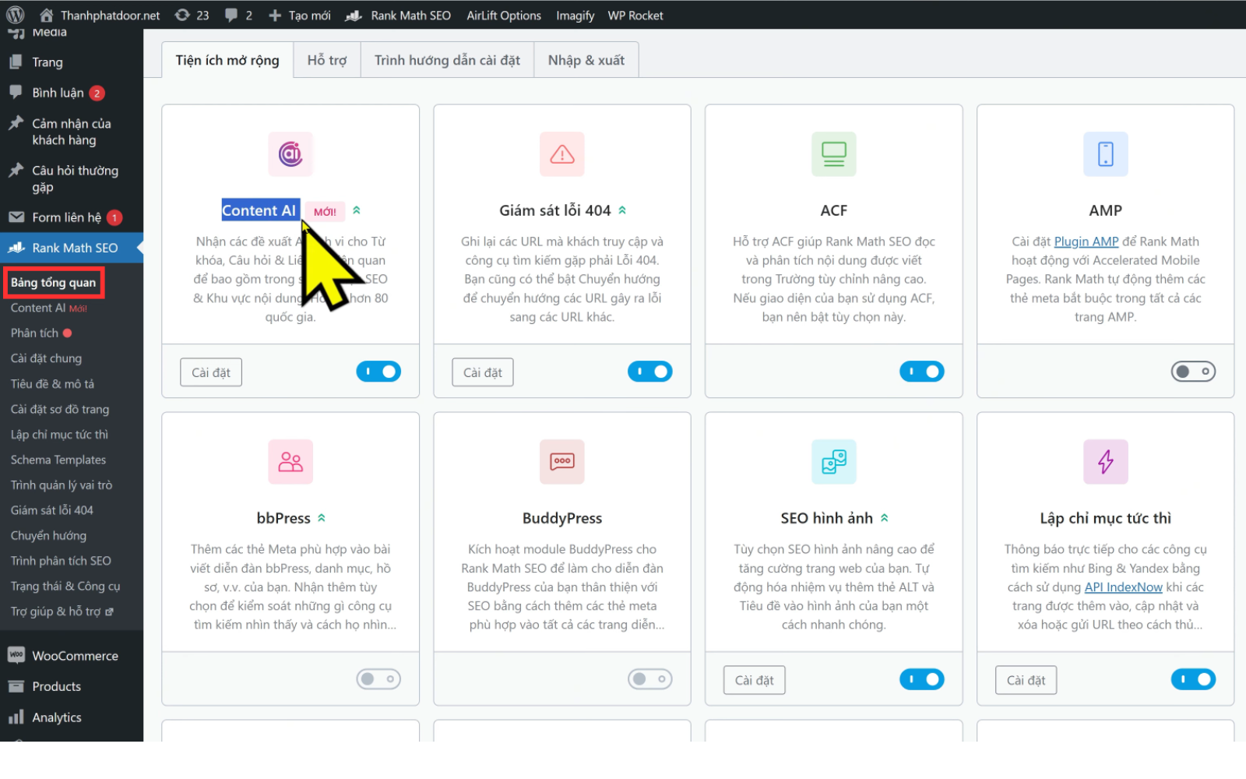Viewport: 1246px width, 779px height.
Task: Click the bbPress users icon
Action: 290,462
